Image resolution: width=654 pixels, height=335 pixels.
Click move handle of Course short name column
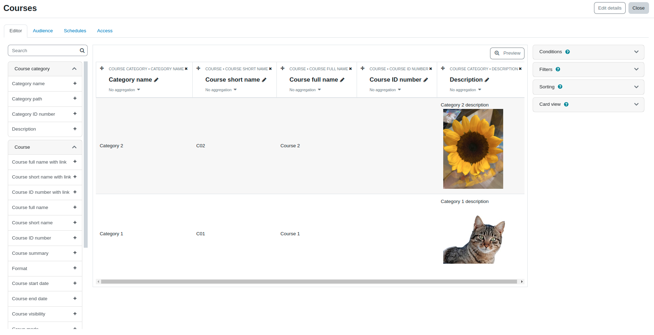click(x=198, y=68)
